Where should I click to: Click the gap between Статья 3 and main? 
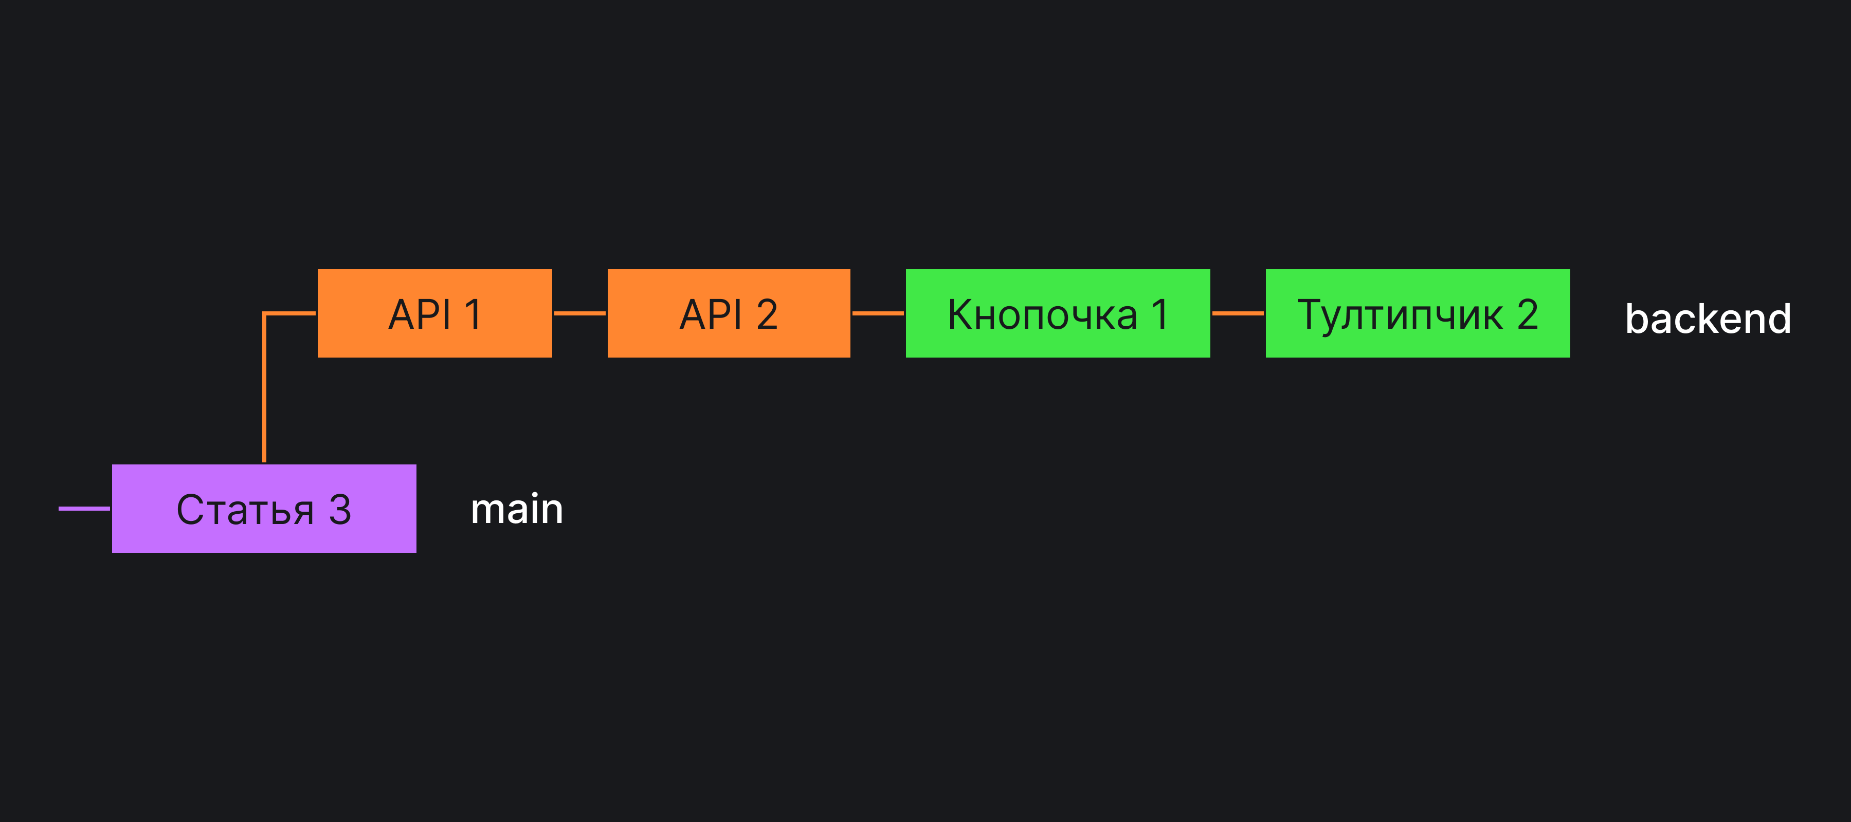443,508
